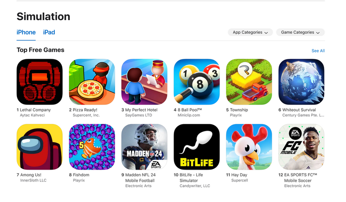
Task: Open the BitLife app icon
Action: point(196,147)
